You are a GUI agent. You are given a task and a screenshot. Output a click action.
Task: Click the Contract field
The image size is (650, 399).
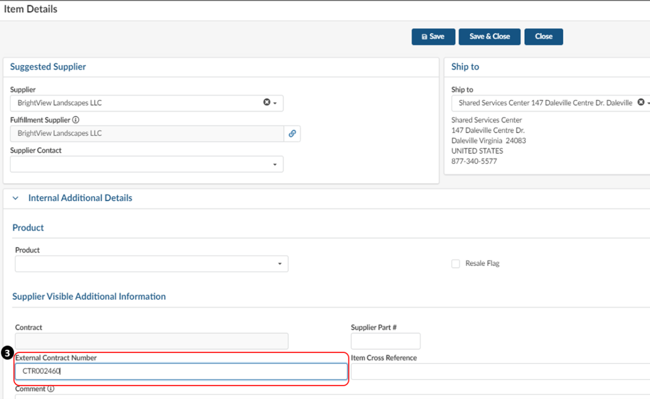click(x=151, y=341)
